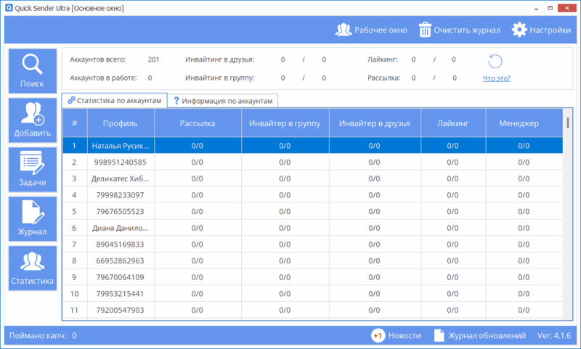This screenshot has width=581, height=349.
Task: Switch to Информация по аккаунтам tab
Action: [223, 101]
